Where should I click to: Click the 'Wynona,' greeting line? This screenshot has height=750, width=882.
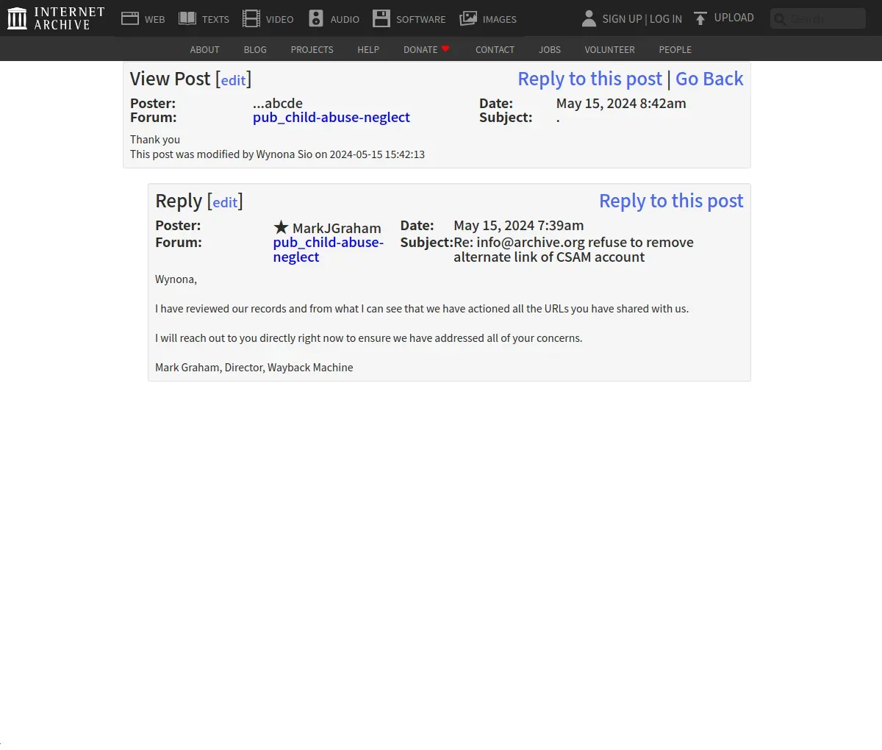click(176, 279)
